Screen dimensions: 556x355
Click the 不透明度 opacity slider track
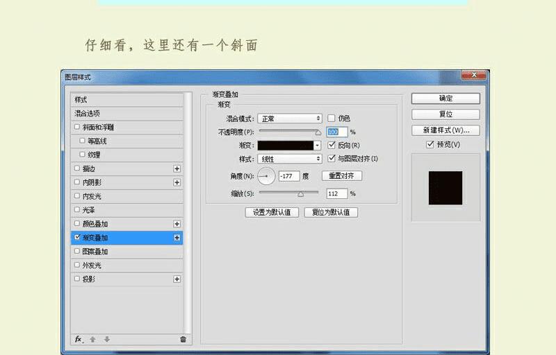tap(288, 130)
